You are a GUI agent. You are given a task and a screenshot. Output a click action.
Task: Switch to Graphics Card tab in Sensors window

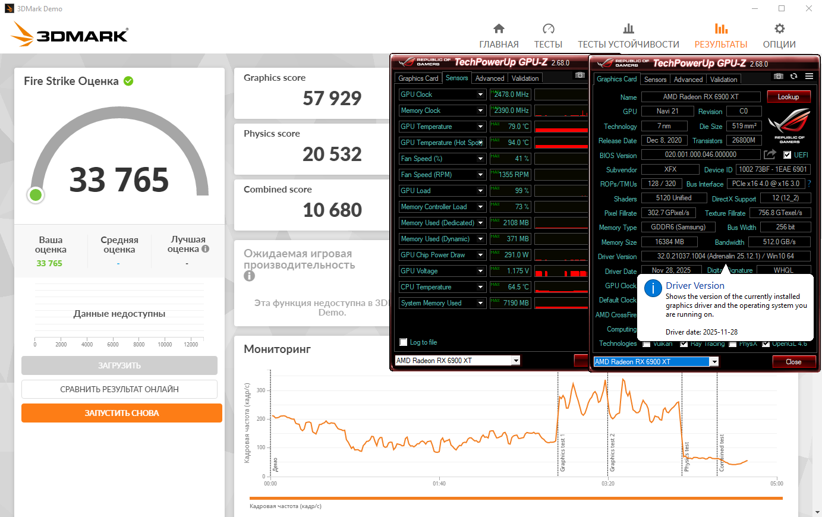[418, 78]
